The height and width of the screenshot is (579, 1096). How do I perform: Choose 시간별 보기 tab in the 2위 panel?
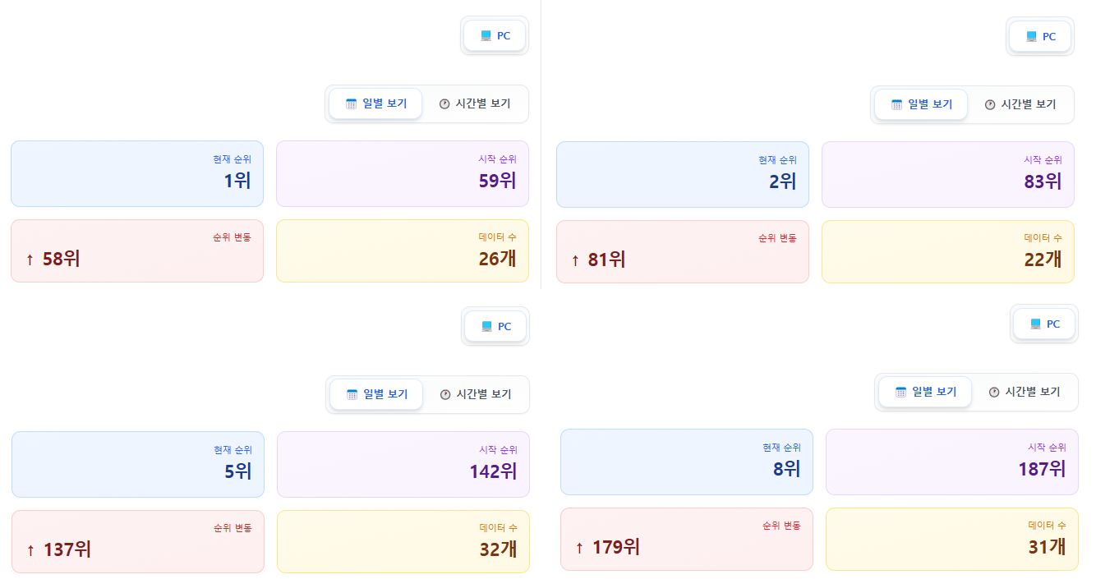(1020, 105)
